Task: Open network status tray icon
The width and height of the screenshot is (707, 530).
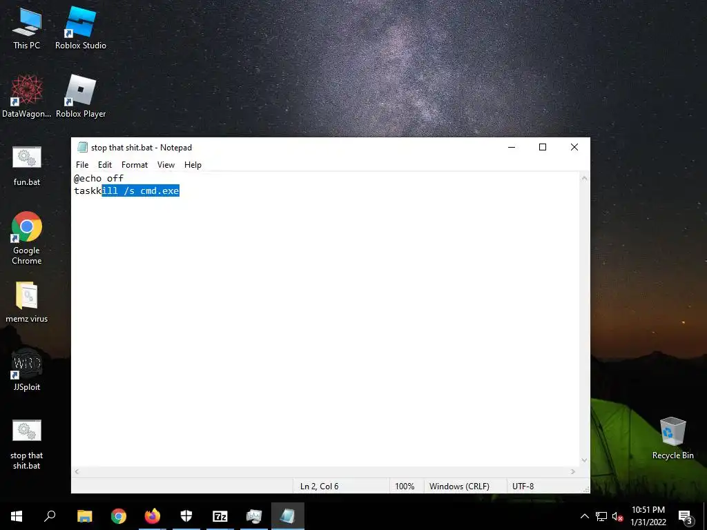Action: [x=601, y=516]
